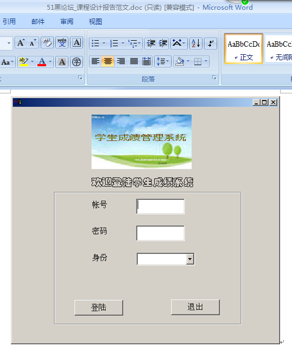Click the login form's title bar icon
This screenshot has width=292, height=360.
17,102
